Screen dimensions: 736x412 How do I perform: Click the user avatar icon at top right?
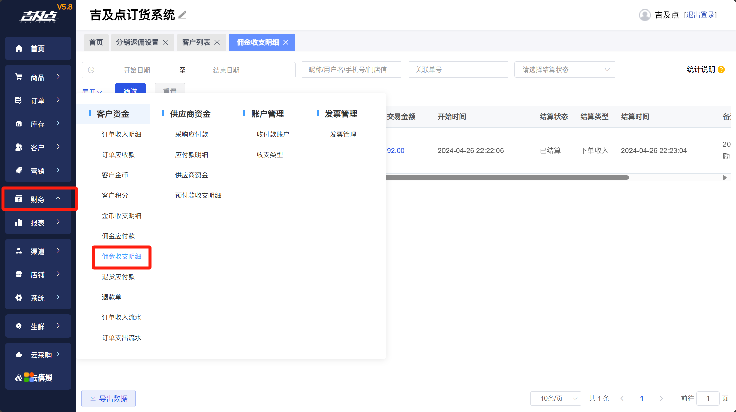[645, 15]
